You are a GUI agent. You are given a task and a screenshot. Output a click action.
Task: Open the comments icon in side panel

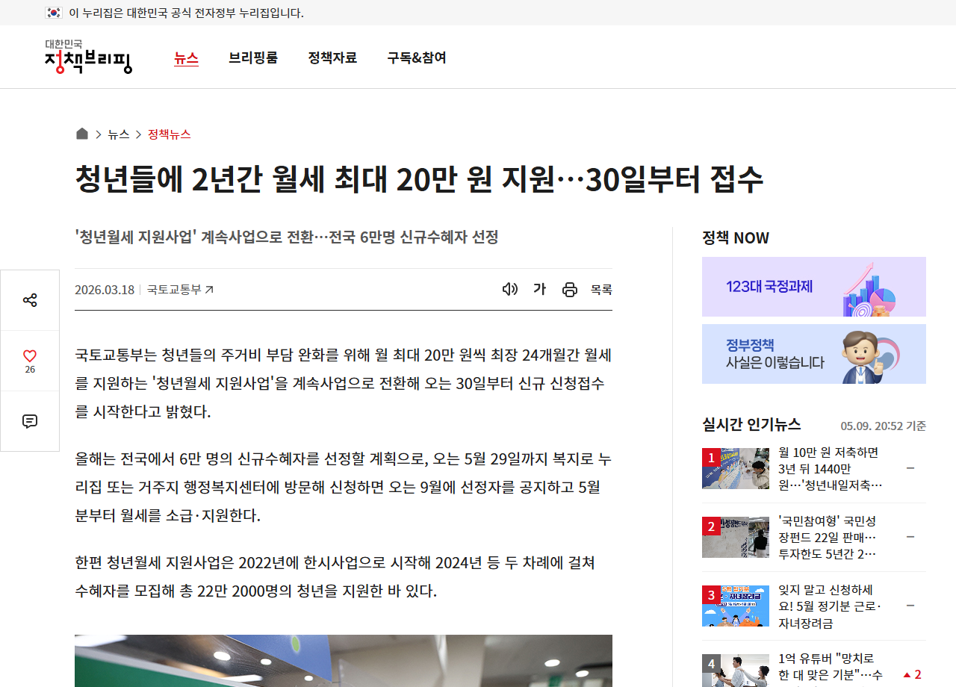(x=30, y=421)
